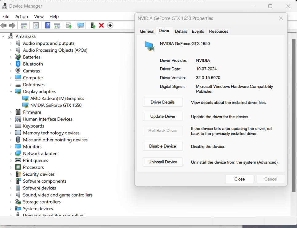Click the Close button on the properties dialog

point(239,179)
